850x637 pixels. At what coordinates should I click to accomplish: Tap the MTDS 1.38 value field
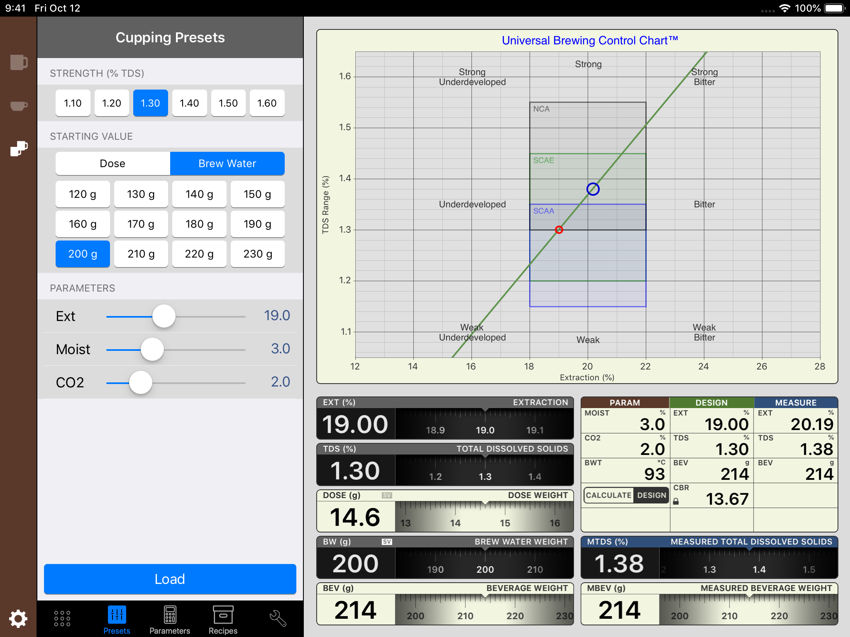pos(619,564)
